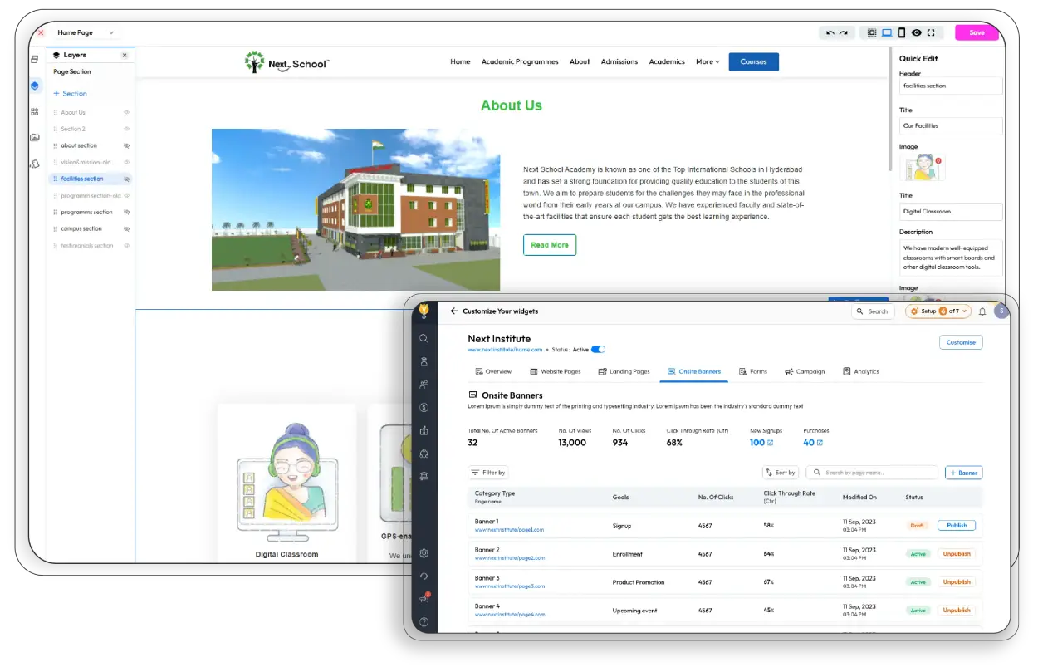This screenshot has width=1038, height=672.
Task: Switch to the Landing Pages tab
Action: pyautogui.click(x=624, y=371)
